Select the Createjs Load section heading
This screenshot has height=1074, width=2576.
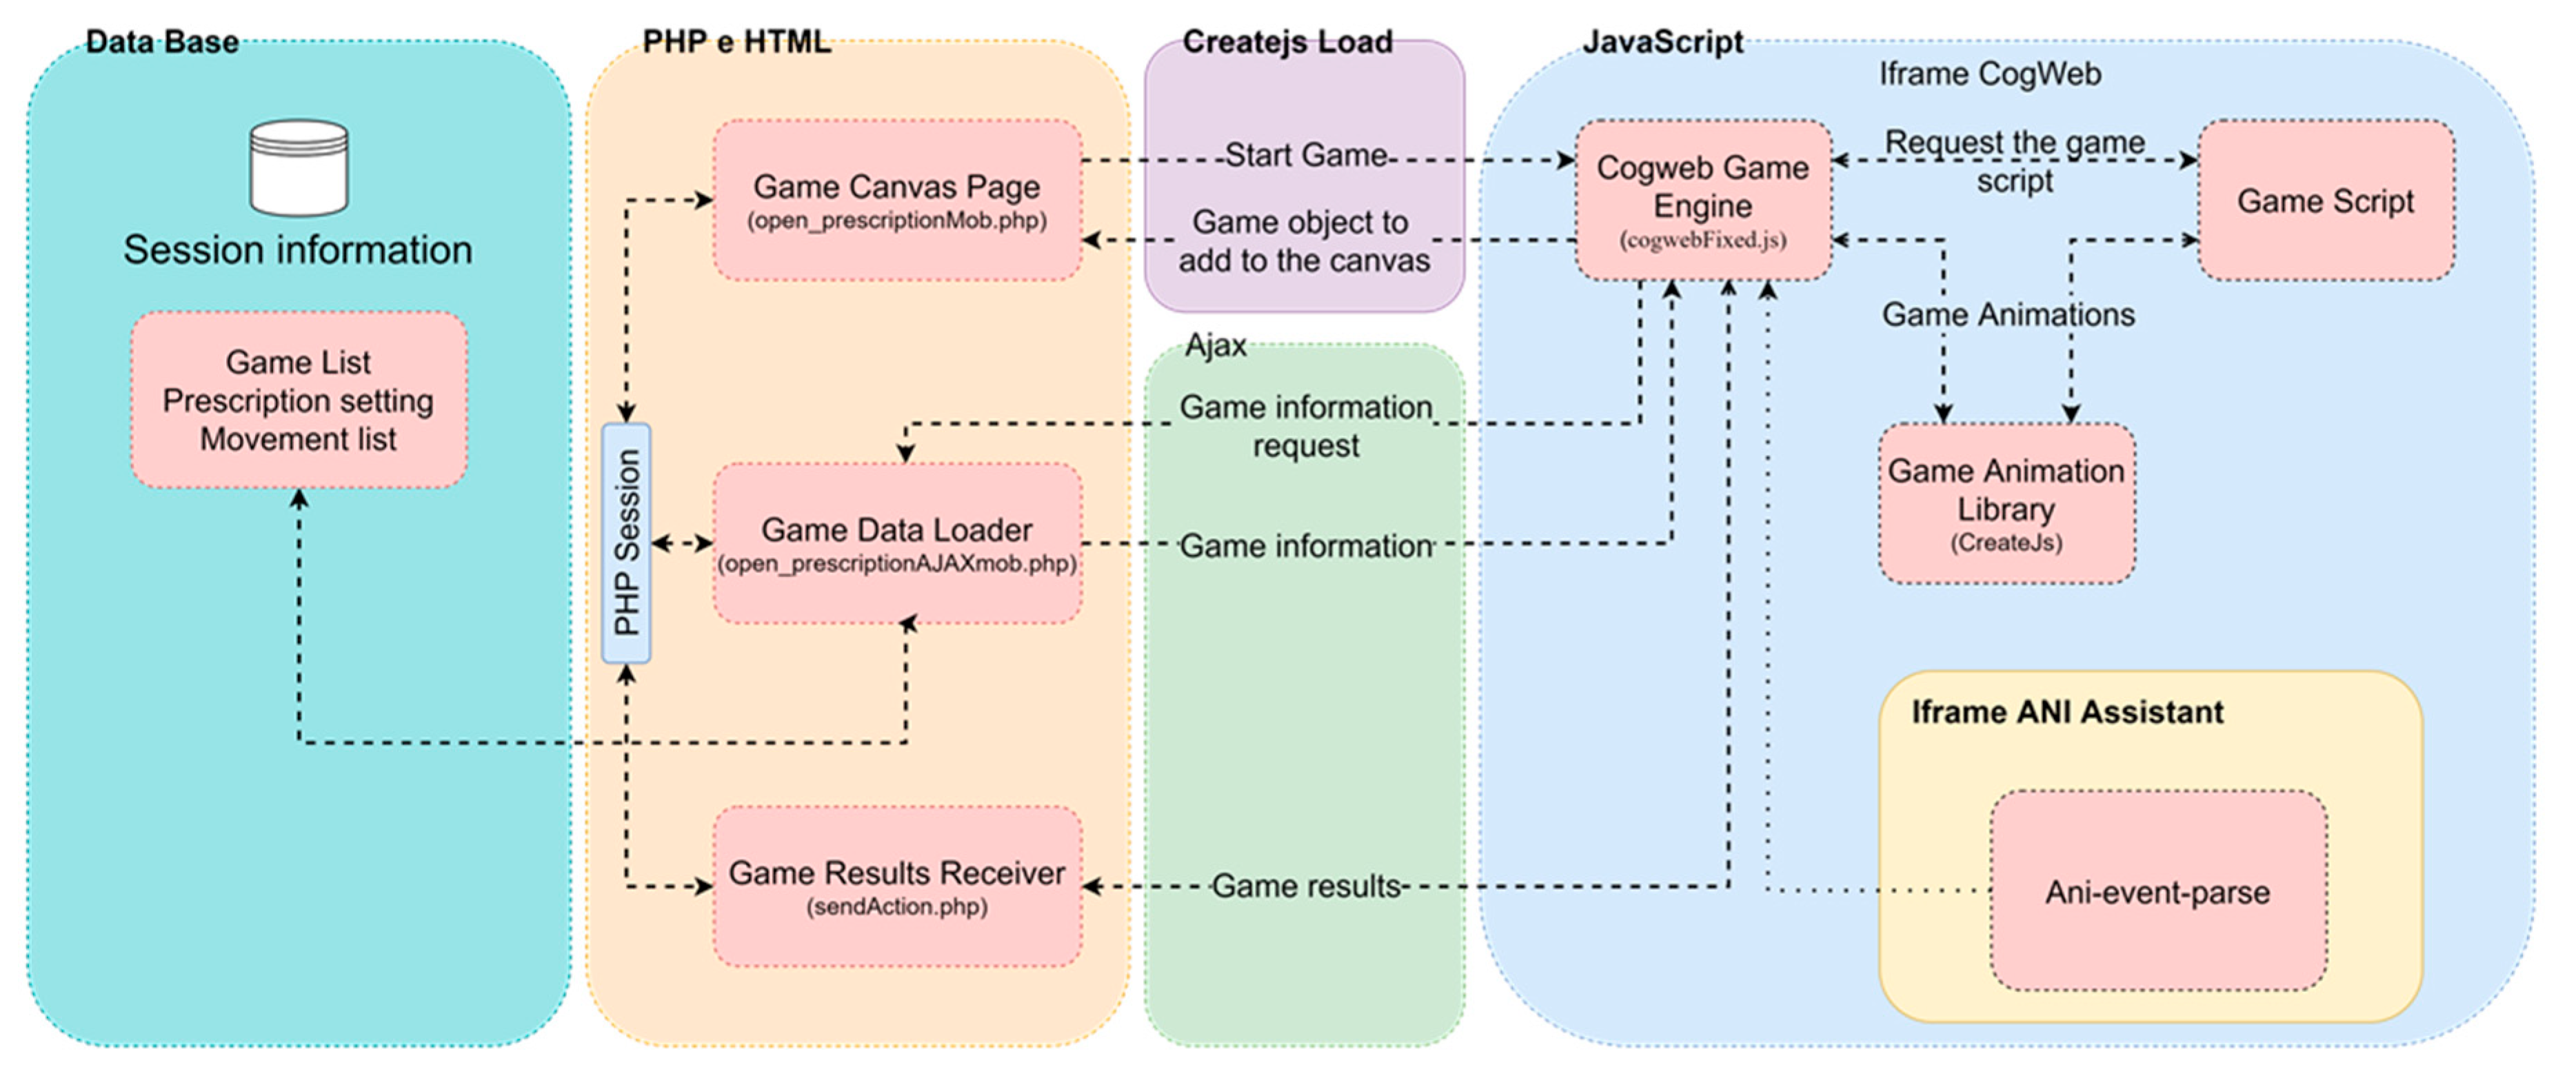(x=1287, y=42)
